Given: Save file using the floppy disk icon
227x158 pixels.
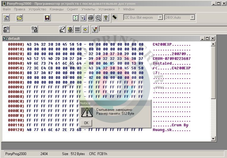Looking at the screenshot, I should point(47,18).
